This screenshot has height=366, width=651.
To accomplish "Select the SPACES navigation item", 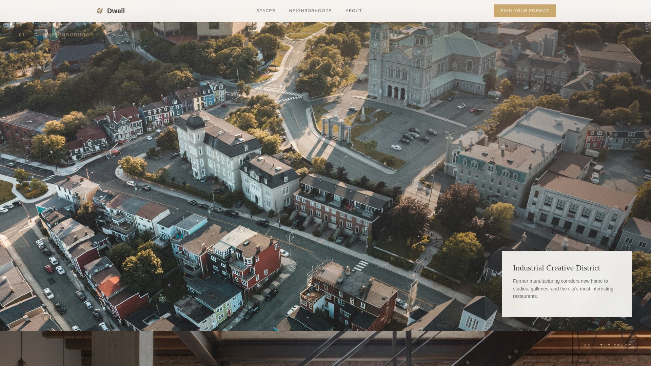I will pyautogui.click(x=266, y=11).
